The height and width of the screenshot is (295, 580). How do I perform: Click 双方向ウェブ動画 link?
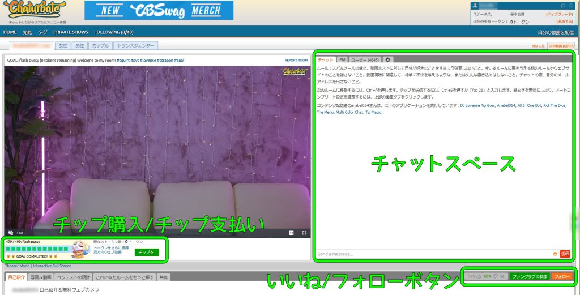point(107,252)
